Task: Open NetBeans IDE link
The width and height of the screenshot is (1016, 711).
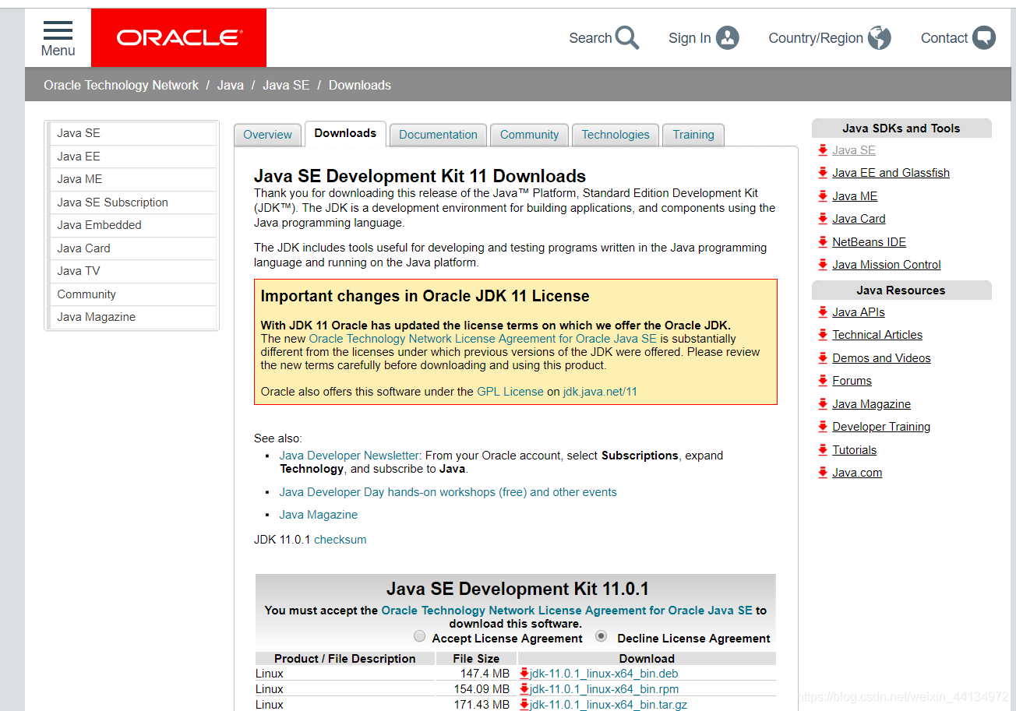Action: [x=869, y=242]
